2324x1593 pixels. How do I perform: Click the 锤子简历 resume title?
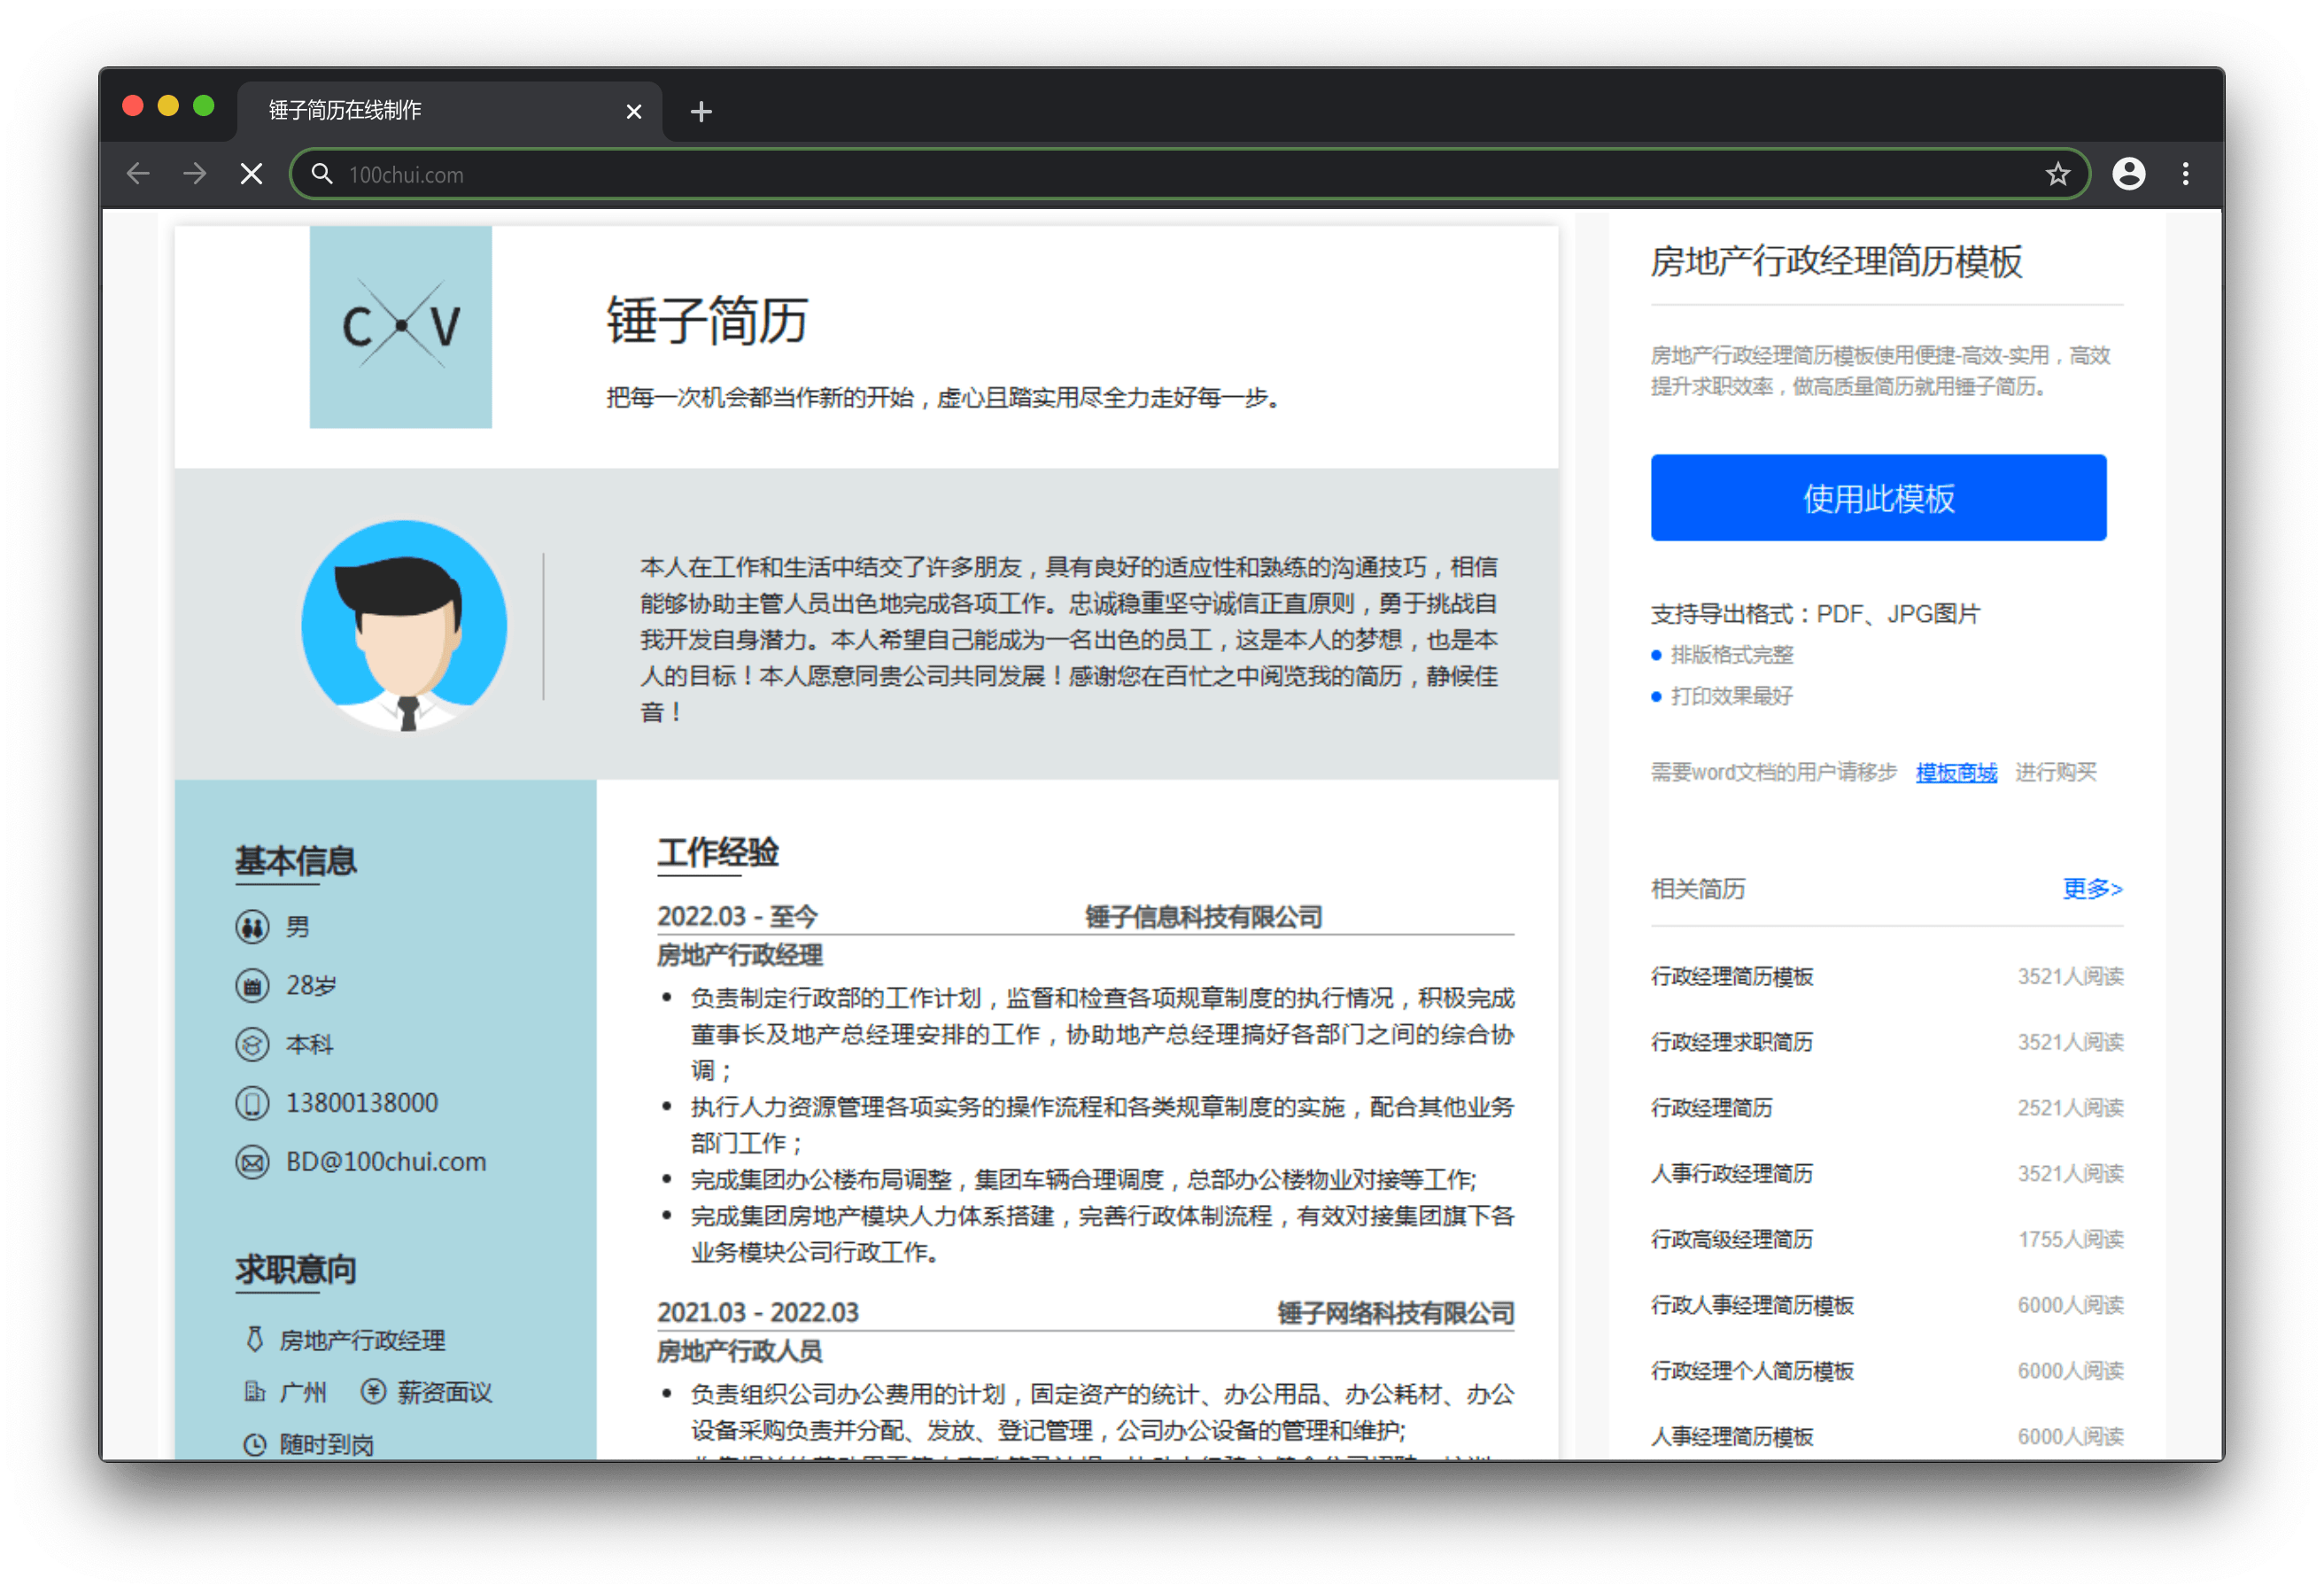coord(706,320)
